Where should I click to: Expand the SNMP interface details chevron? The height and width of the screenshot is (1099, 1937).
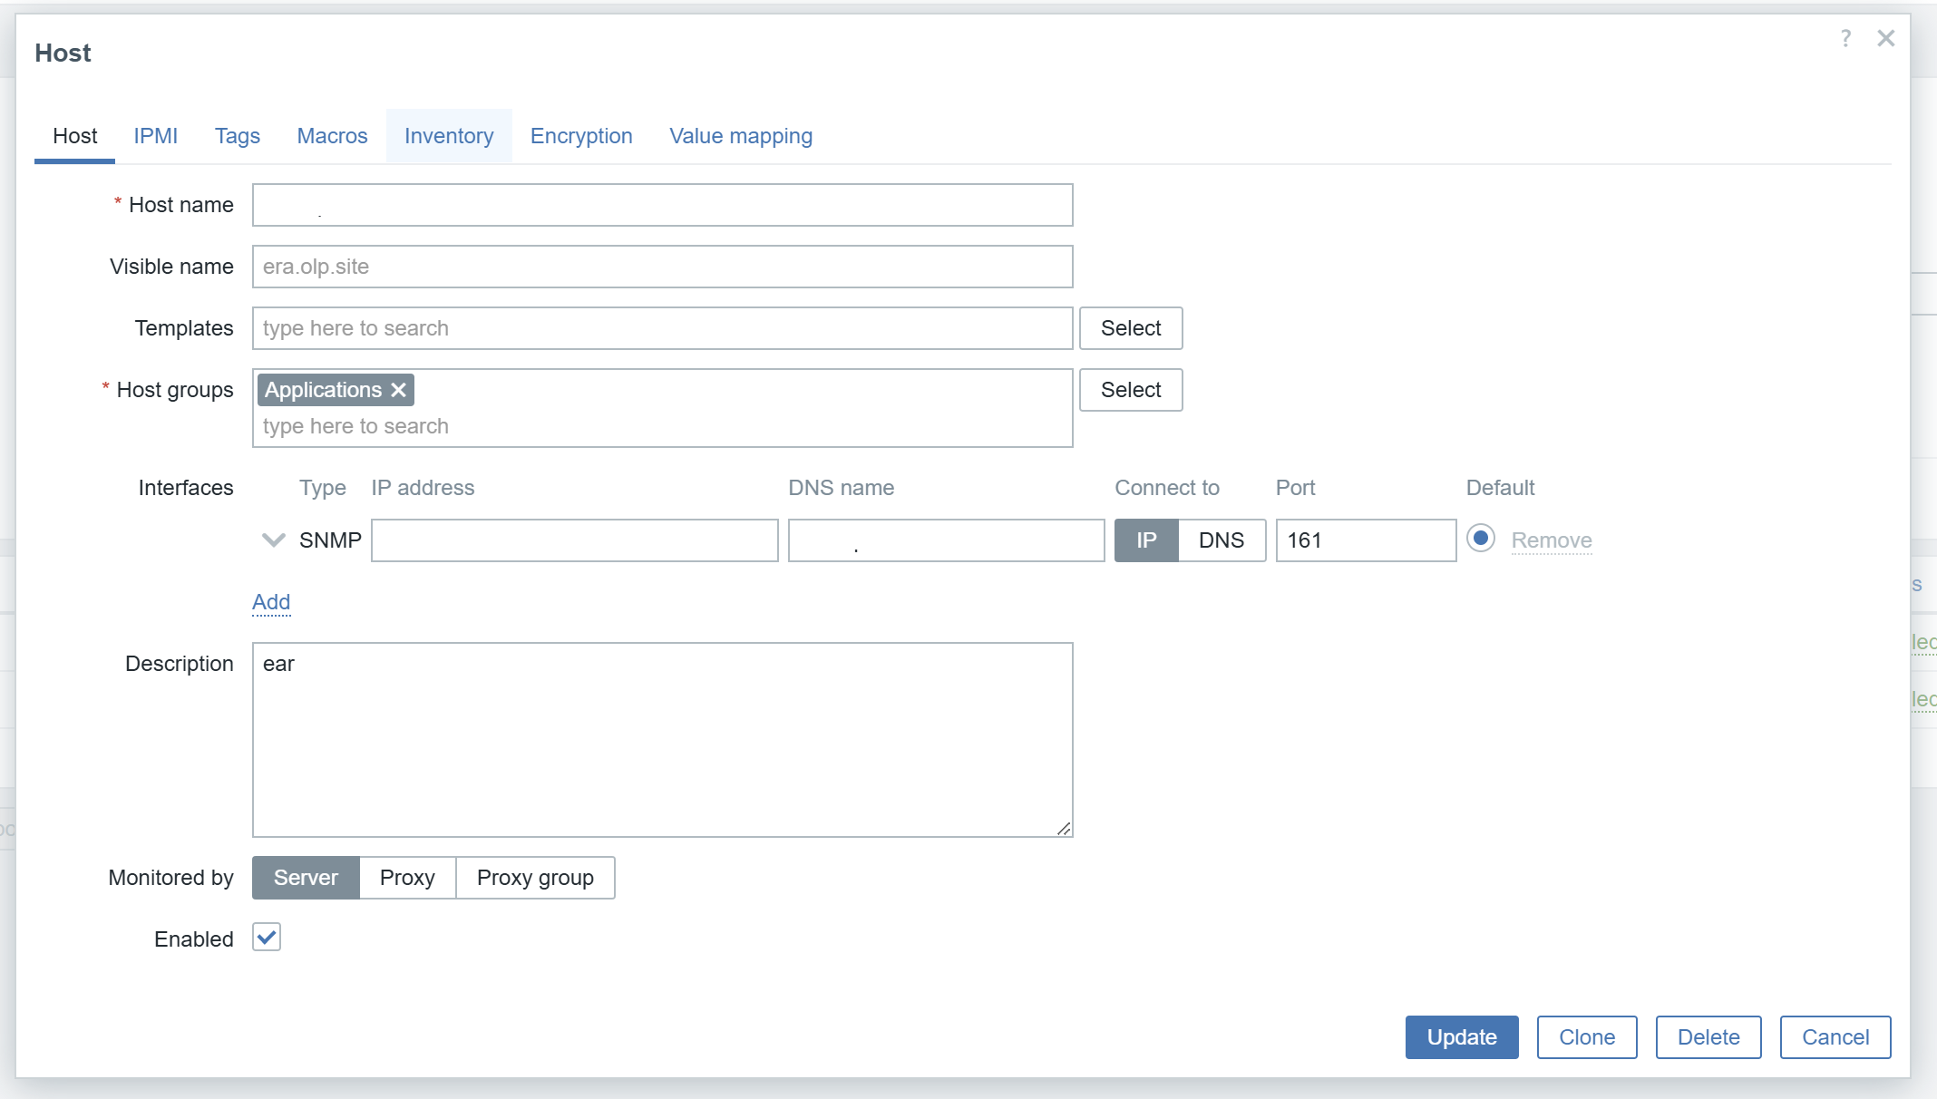273,540
